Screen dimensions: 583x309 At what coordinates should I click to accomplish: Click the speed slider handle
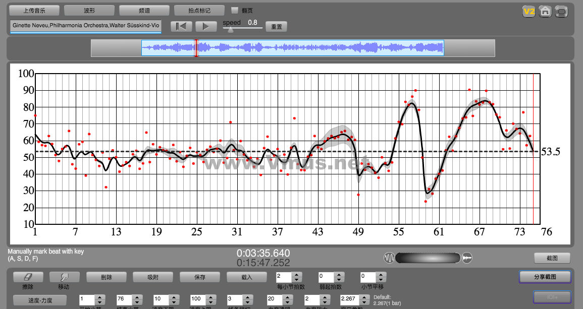231,30
